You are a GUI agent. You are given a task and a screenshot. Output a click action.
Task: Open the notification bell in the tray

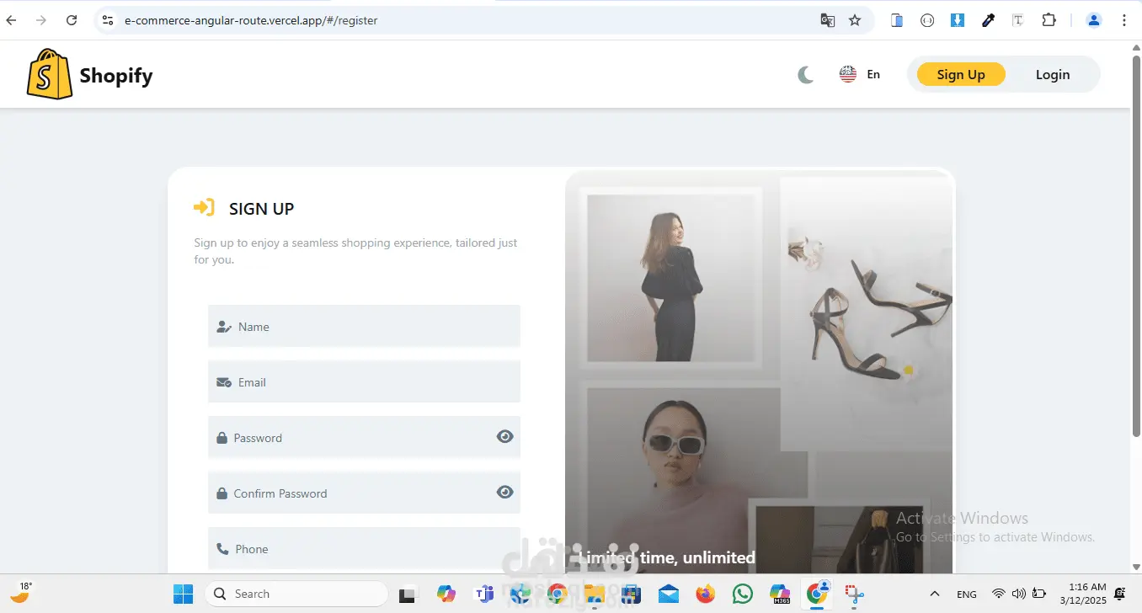tap(1120, 594)
